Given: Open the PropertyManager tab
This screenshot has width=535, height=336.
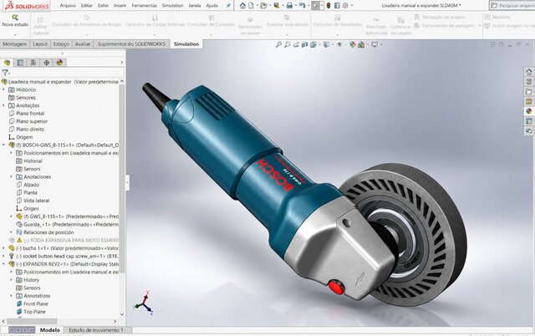Looking at the screenshot, I should [20, 63].
